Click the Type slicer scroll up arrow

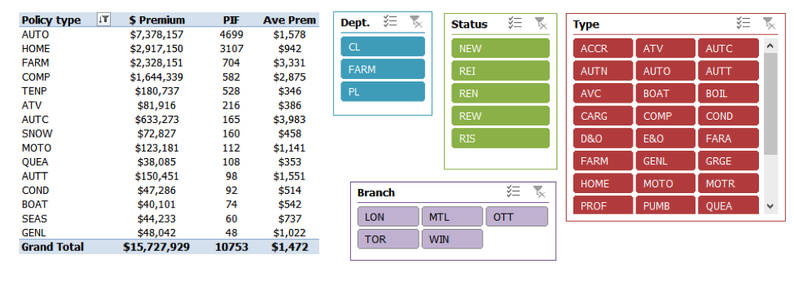click(770, 46)
